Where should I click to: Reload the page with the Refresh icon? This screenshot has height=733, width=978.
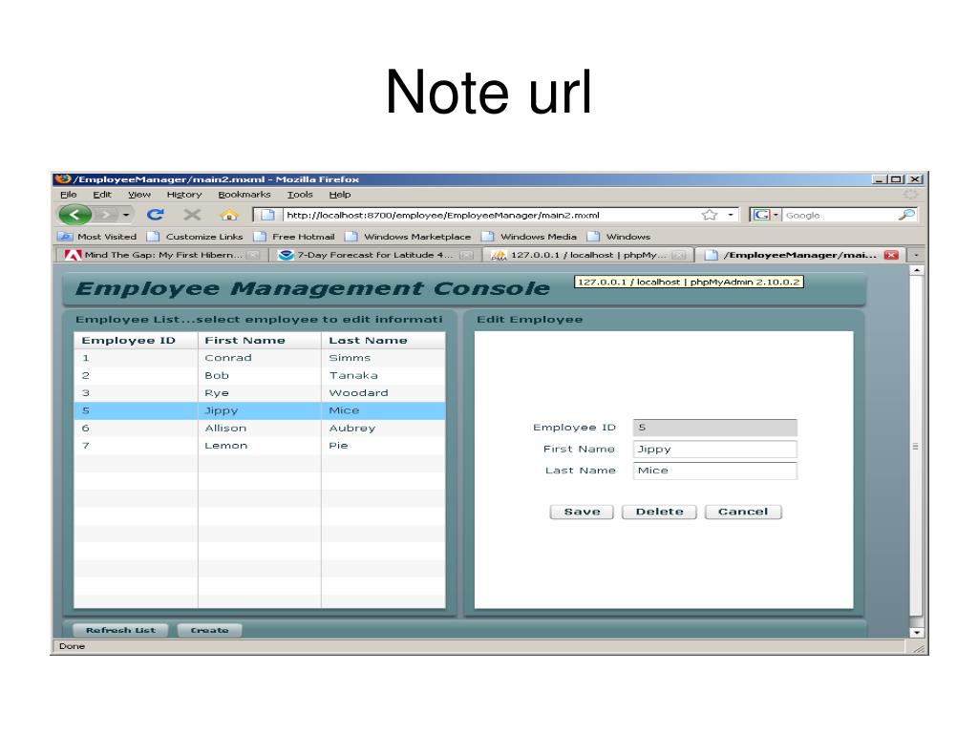tap(156, 215)
